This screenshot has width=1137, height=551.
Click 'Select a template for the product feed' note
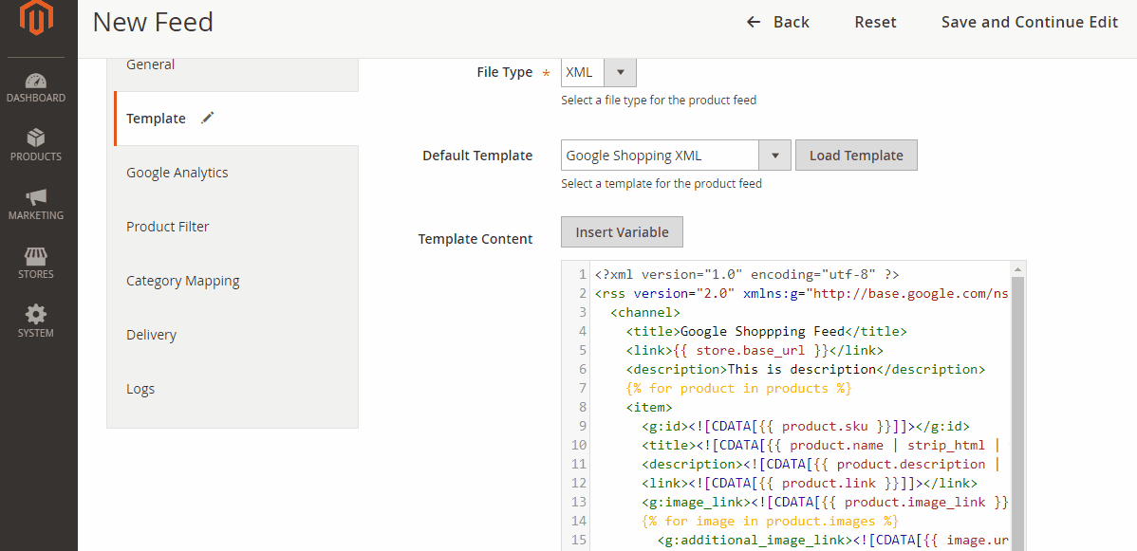pos(662,183)
